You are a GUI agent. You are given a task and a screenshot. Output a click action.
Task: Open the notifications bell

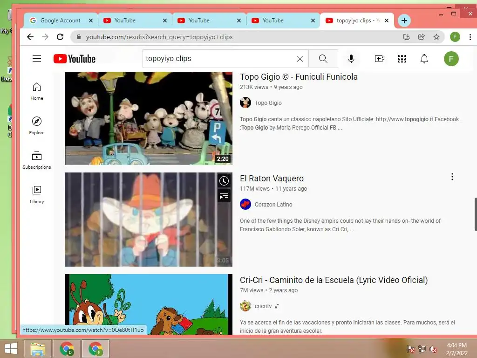click(x=424, y=59)
